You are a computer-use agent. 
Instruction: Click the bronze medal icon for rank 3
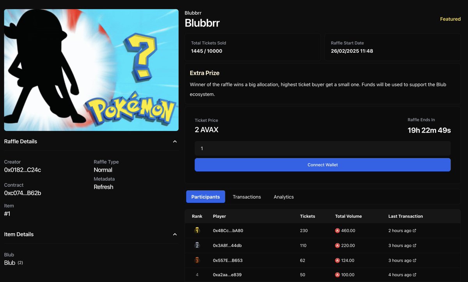197,260
